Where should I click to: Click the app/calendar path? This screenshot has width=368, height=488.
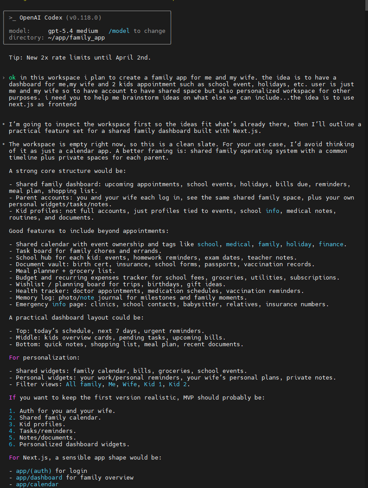tap(37, 484)
